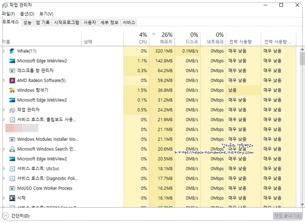Expand the AMD Radeon Software(5) group
This screenshot has height=223, width=305.
3,80
